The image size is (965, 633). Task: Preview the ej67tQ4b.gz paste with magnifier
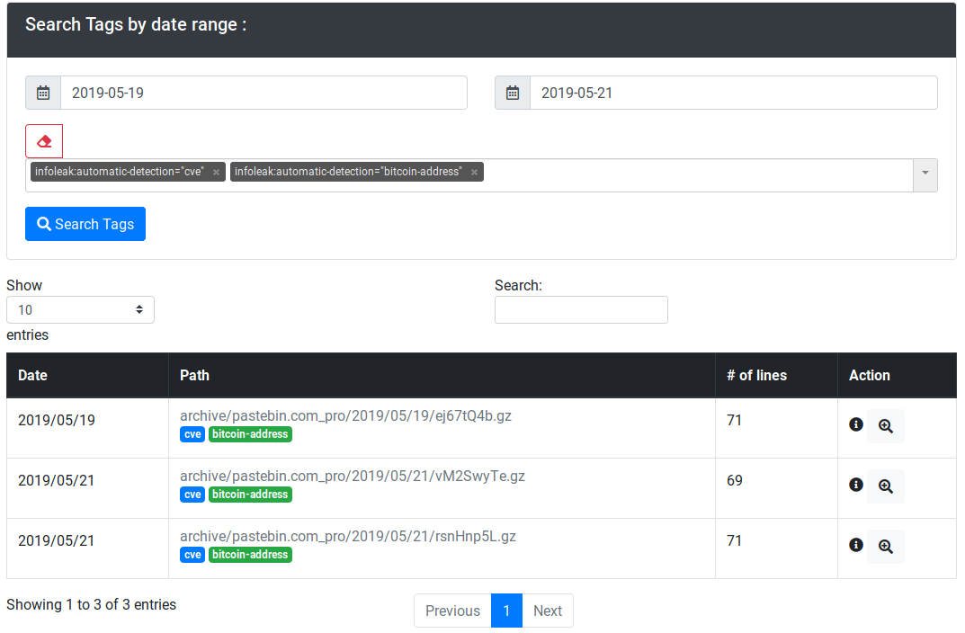[x=886, y=426]
